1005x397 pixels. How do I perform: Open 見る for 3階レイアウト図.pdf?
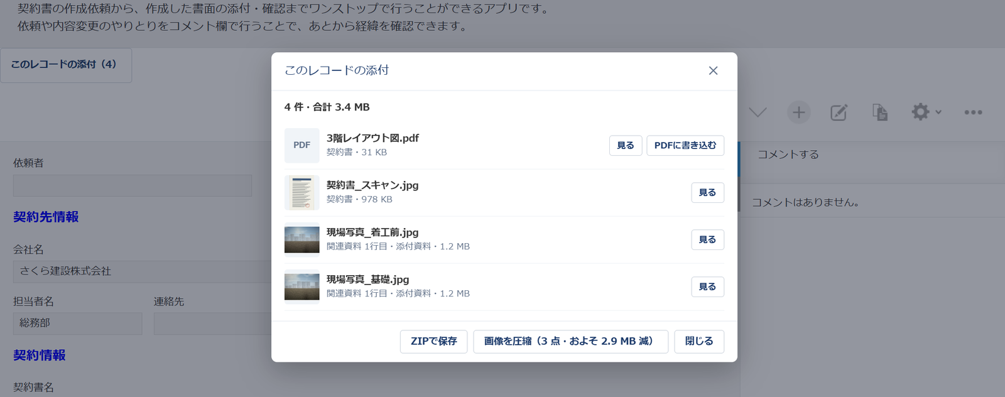[x=626, y=146]
